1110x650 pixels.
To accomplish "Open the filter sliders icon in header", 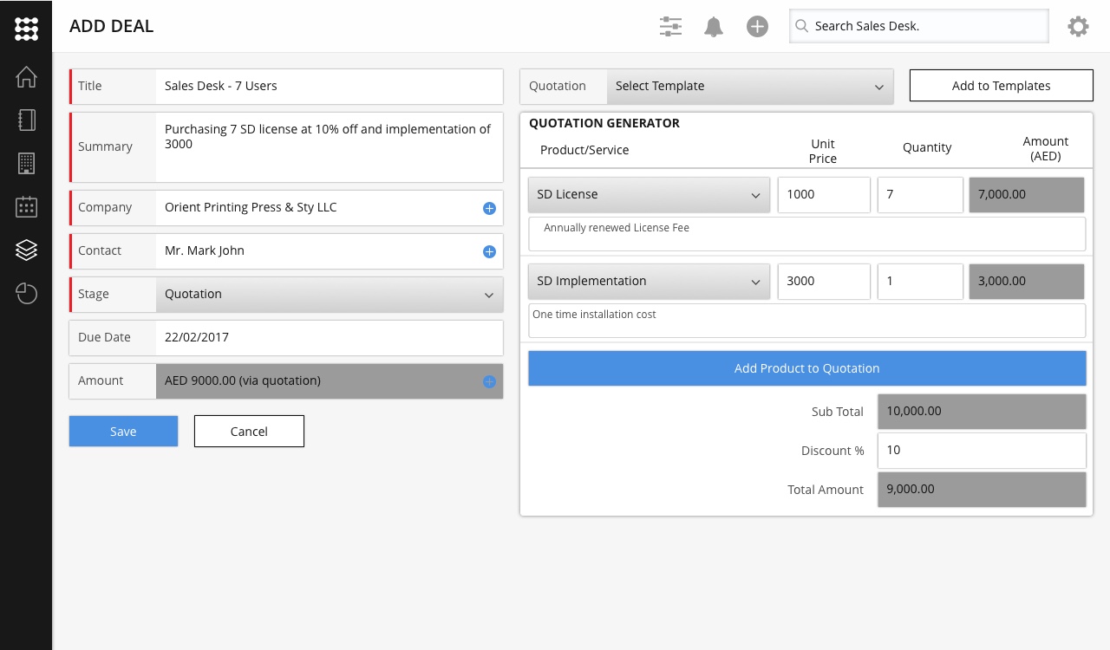I will coord(670,27).
